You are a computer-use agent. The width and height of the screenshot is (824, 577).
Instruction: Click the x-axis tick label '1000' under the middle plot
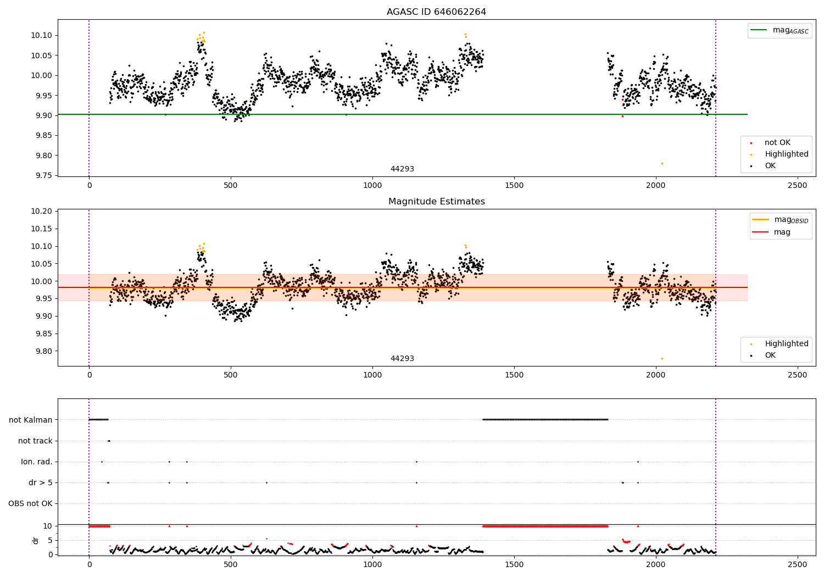pyautogui.click(x=372, y=375)
